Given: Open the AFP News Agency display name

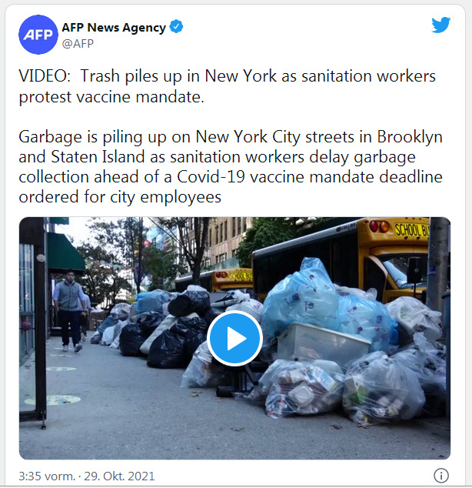Looking at the screenshot, I should click(114, 28).
